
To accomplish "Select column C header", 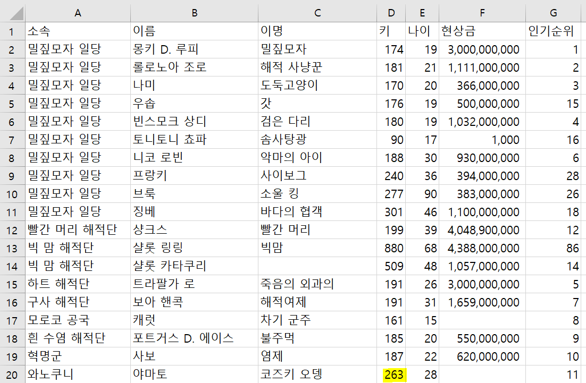I will point(317,13).
